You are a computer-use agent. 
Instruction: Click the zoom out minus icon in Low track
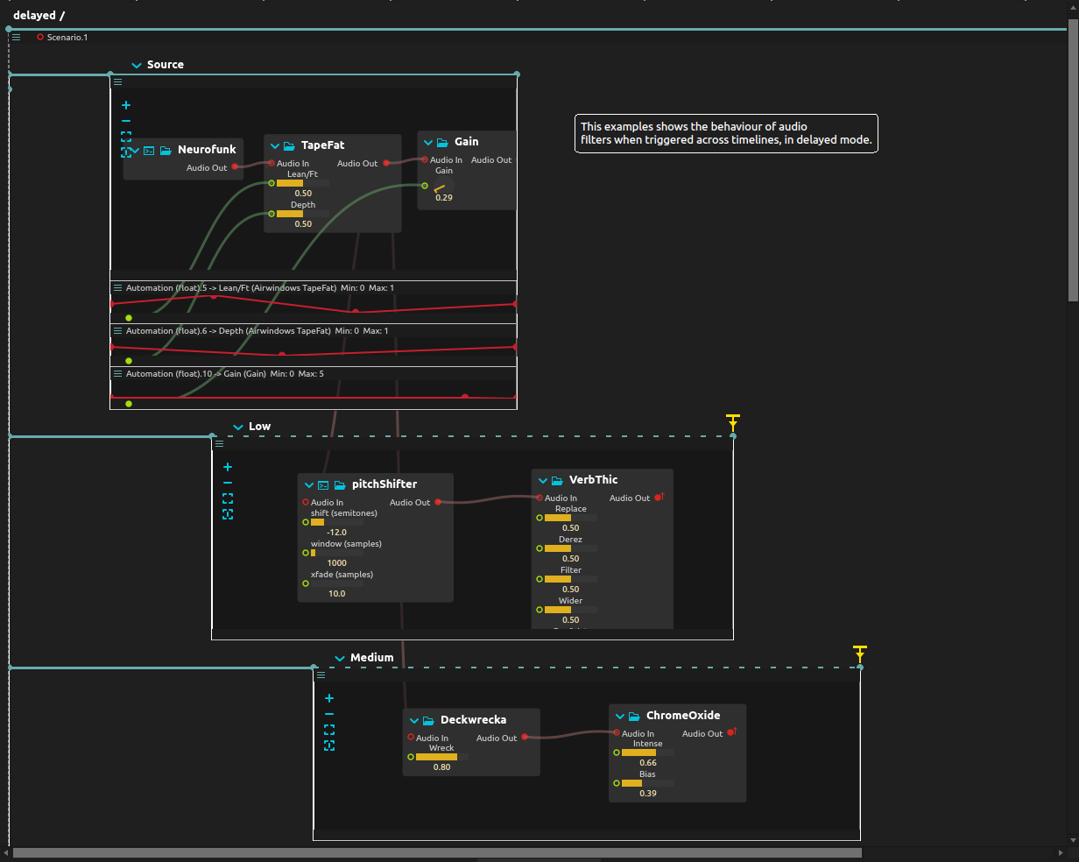227,482
